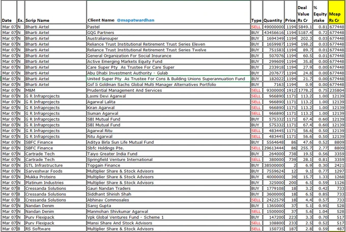Viewport: 346px width, 232px height.
Task: Select the Agarwal Ritu cell
Action: (x=168, y=130)
